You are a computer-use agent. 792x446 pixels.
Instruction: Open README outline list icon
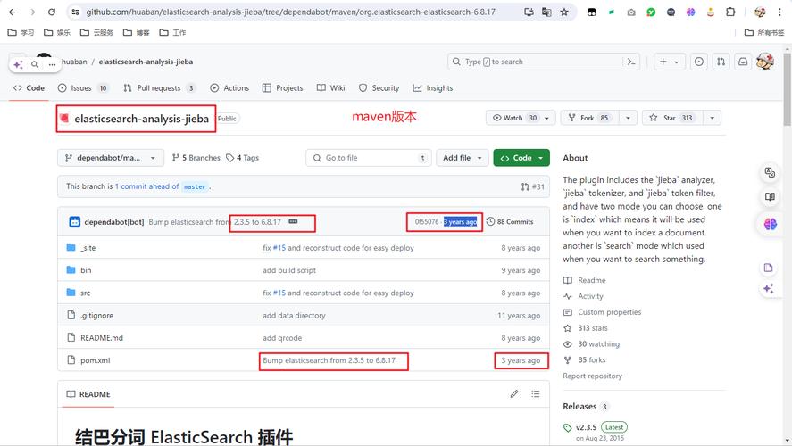click(x=536, y=394)
